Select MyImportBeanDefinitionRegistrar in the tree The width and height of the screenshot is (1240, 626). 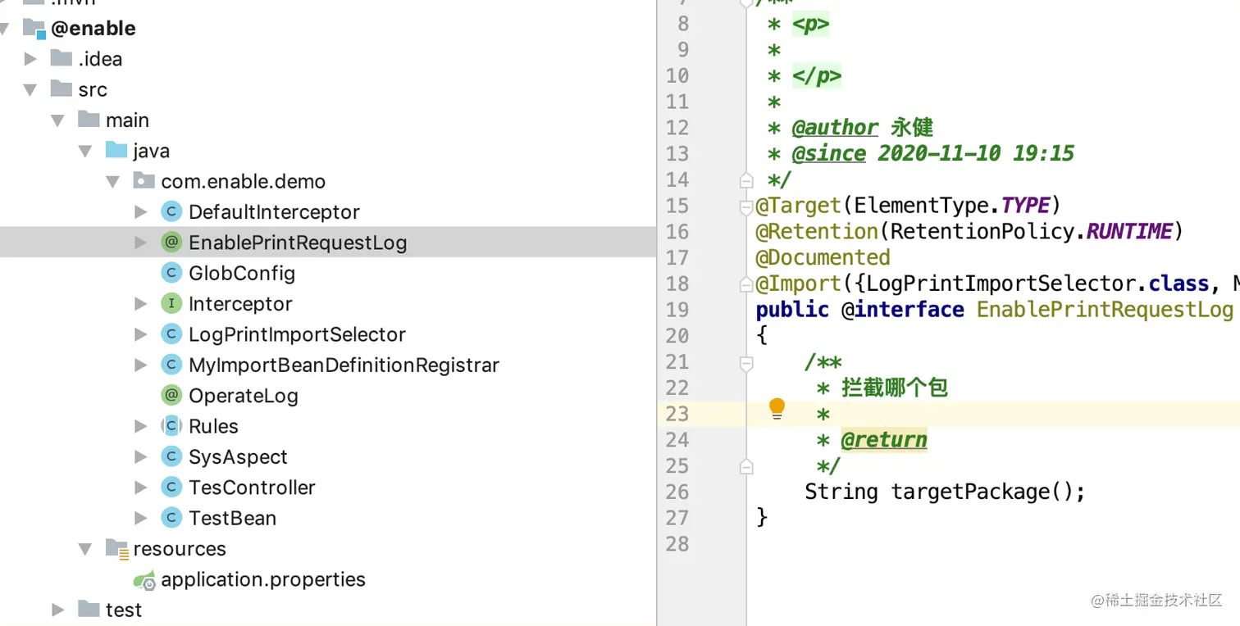tap(344, 365)
